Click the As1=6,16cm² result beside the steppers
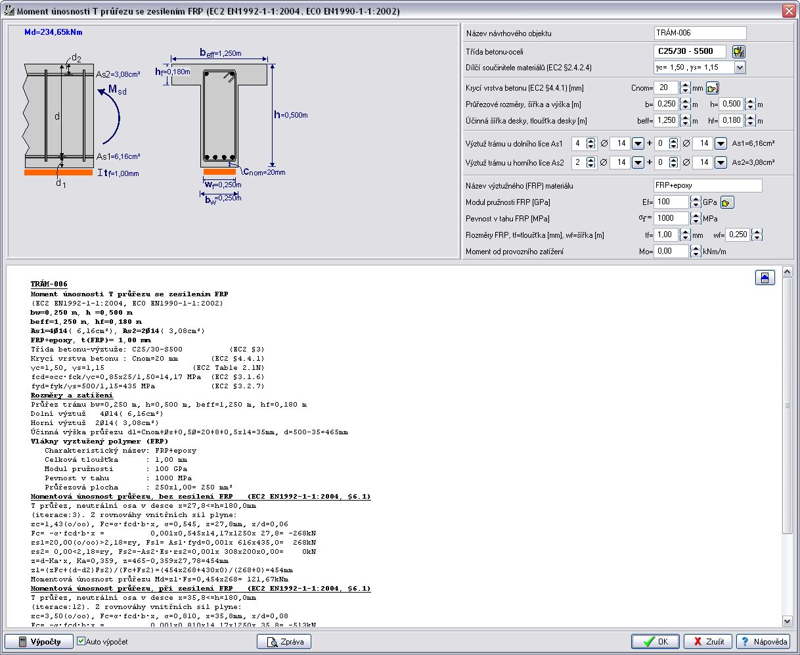The image size is (800, 655). point(753,144)
